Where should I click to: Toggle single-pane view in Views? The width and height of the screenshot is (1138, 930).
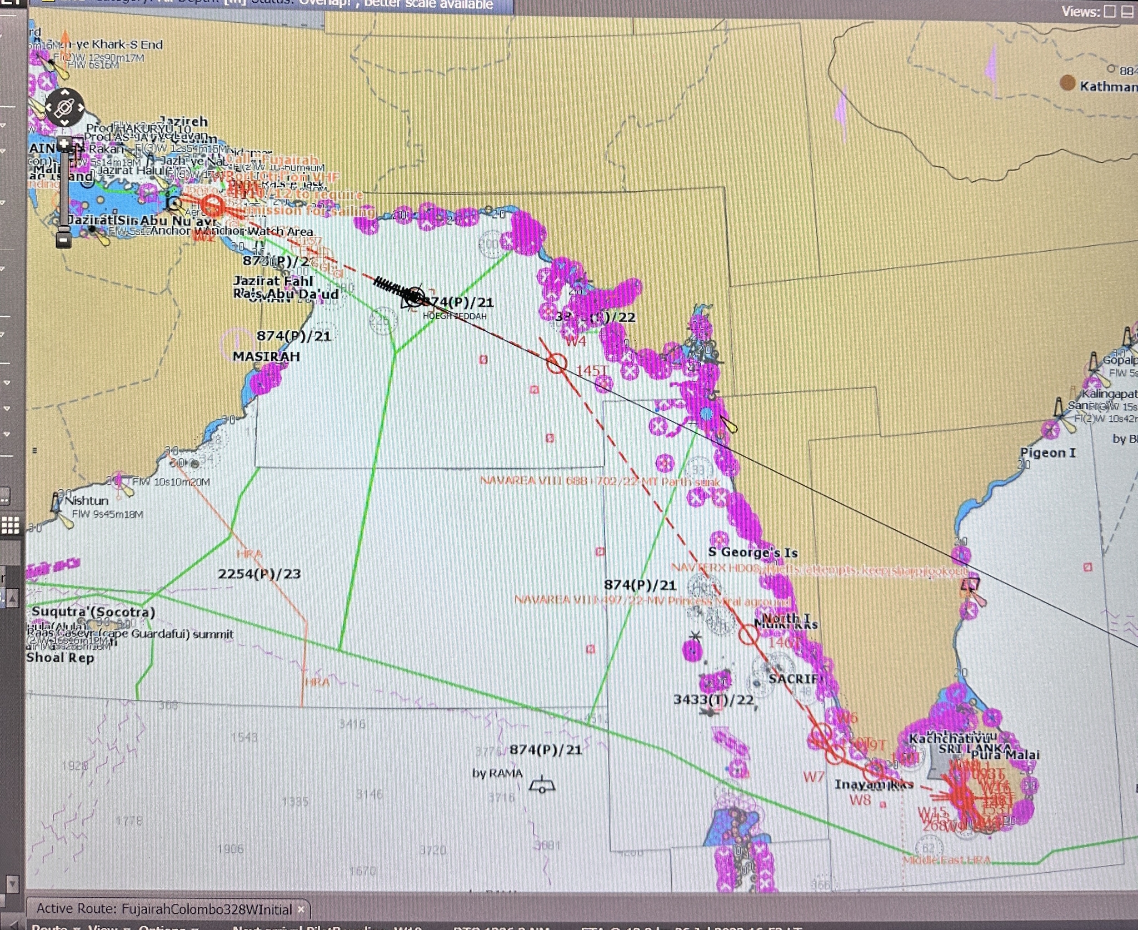[1109, 12]
